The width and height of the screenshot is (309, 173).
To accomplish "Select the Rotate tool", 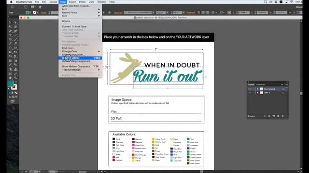I will (10, 48).
